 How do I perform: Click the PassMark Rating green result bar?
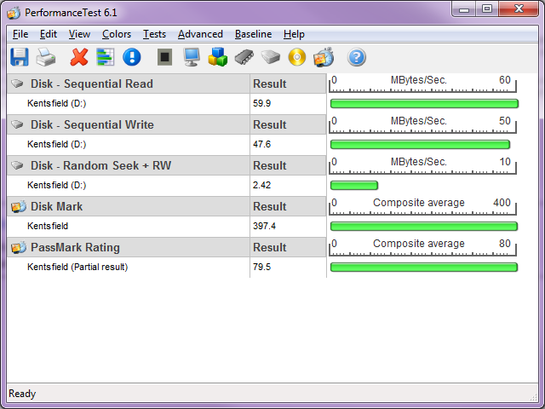(424, 267)
